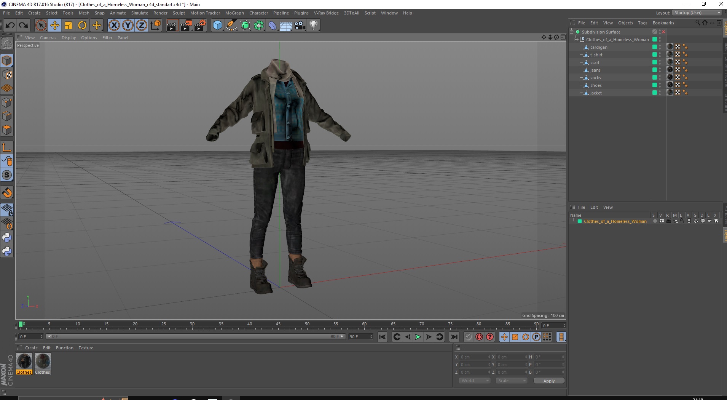Toggle Z axis lock
The height and width of the screenshot is (400, 727).
click(142, 26)
